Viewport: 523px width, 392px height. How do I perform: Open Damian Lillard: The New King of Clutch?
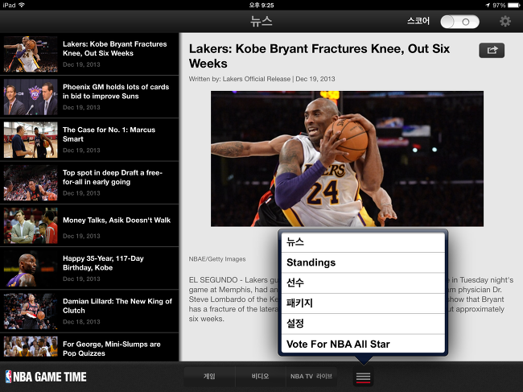pyautogui.click(x=89, y=312)
